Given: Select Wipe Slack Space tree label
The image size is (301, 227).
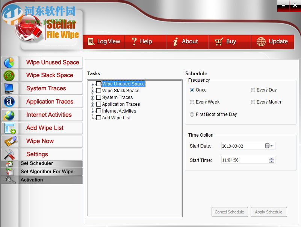Looking at the screenshot, I should click(121, 91).
